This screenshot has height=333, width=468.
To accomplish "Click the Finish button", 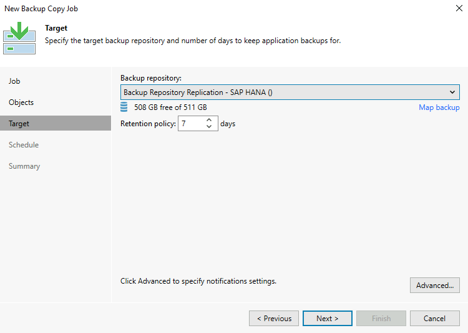I will (x=381, y=319).
